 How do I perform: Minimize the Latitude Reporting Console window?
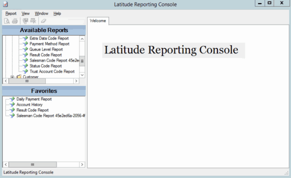coord(260,3)
